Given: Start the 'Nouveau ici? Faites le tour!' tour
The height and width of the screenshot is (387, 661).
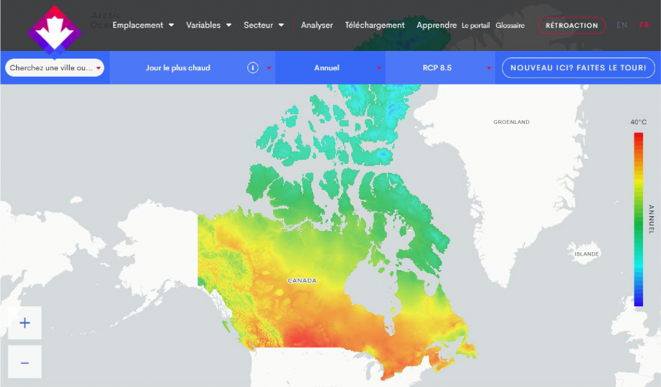Looking at the screenshot, I should click(578, 68).
